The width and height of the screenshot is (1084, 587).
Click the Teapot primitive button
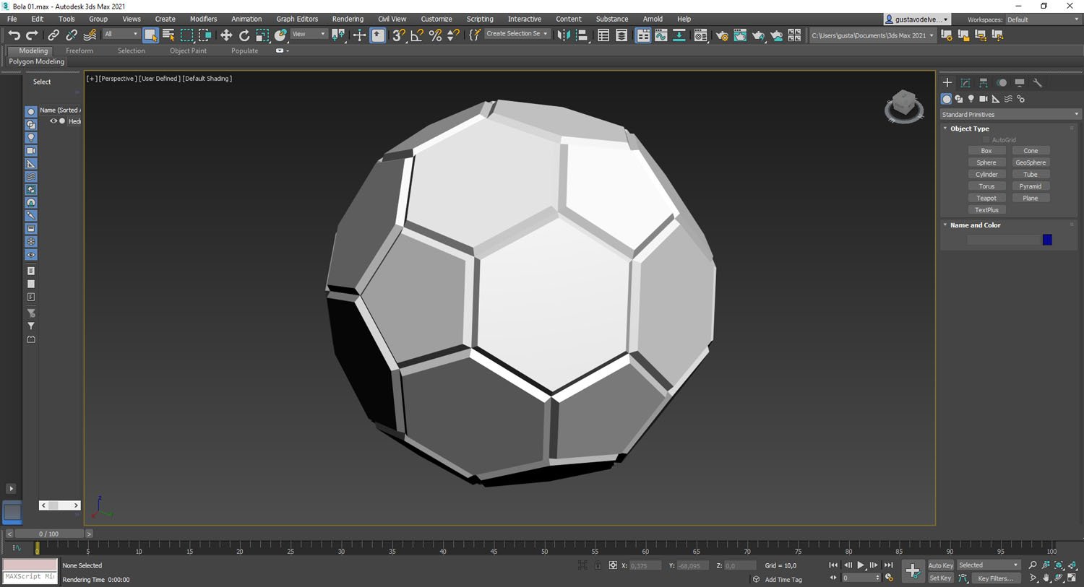986,198
